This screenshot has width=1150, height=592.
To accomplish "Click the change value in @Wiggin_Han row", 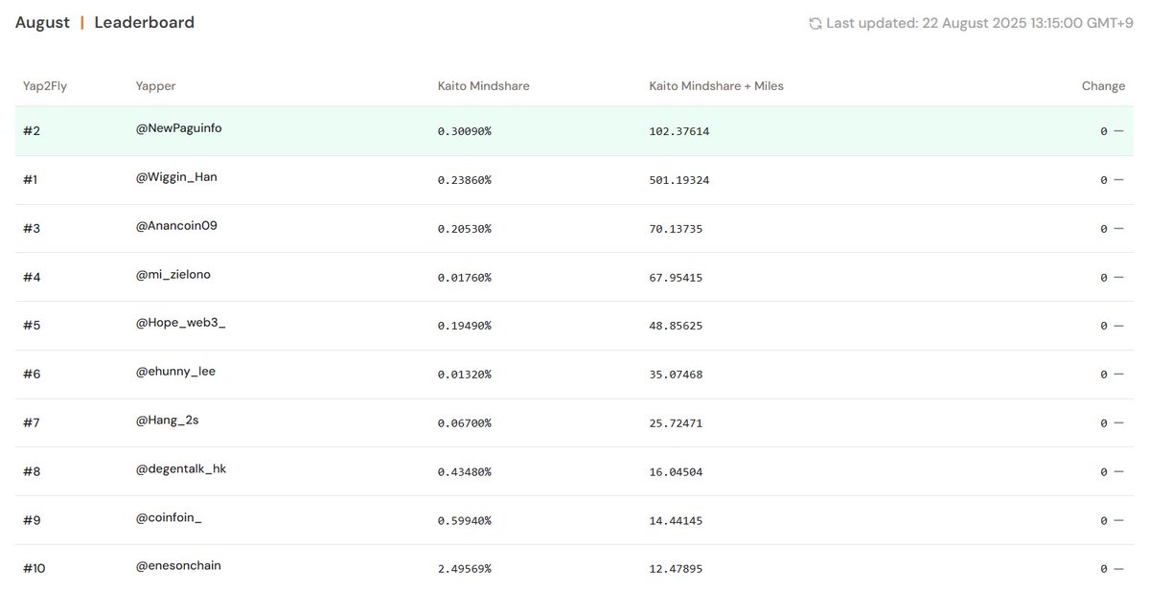I will (1112, 180).
